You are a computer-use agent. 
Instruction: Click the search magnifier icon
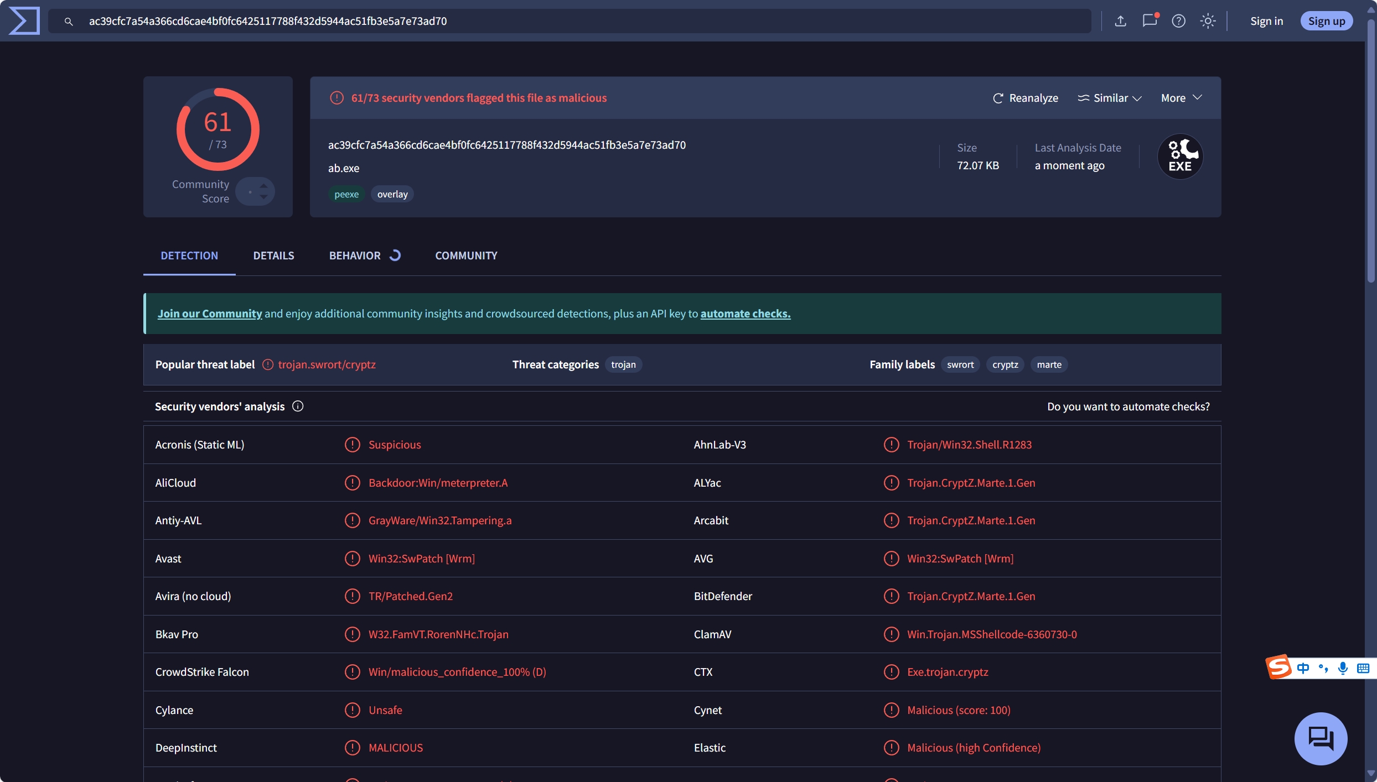(x=69, y=22)
